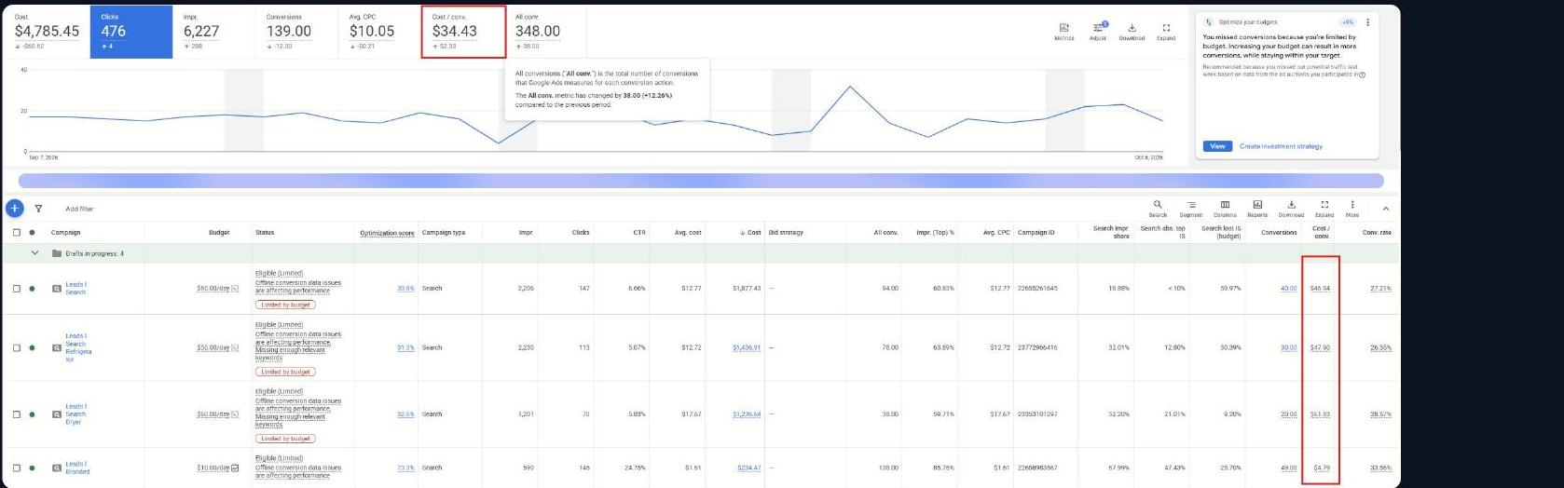Open table Segment icon

pyautogui.click(x=1191, y=205)
